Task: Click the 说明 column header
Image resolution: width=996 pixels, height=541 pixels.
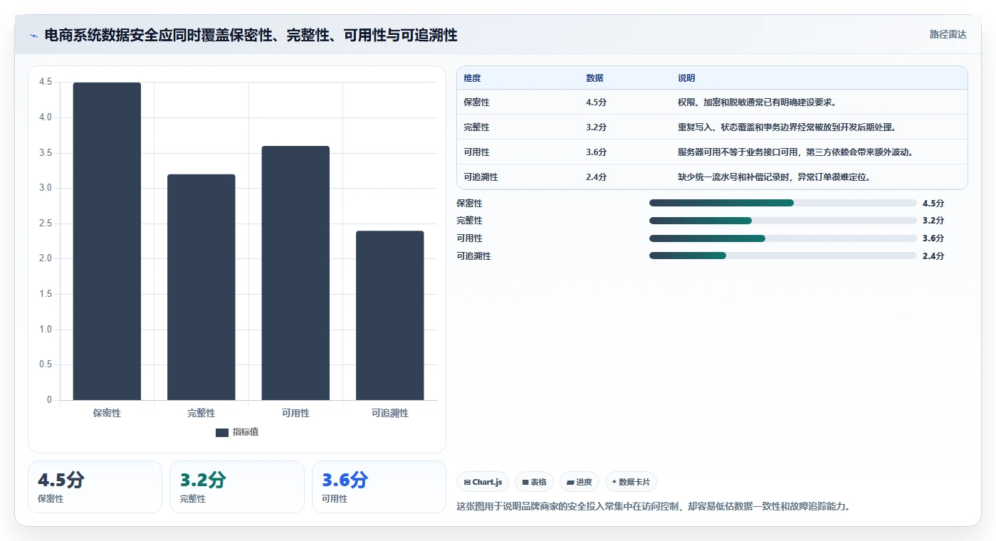Action: pyautogui.click(x=686, y=78)
